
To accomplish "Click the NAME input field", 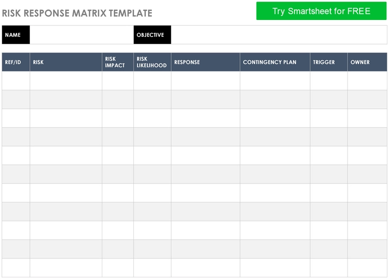I will pos(81,35).
